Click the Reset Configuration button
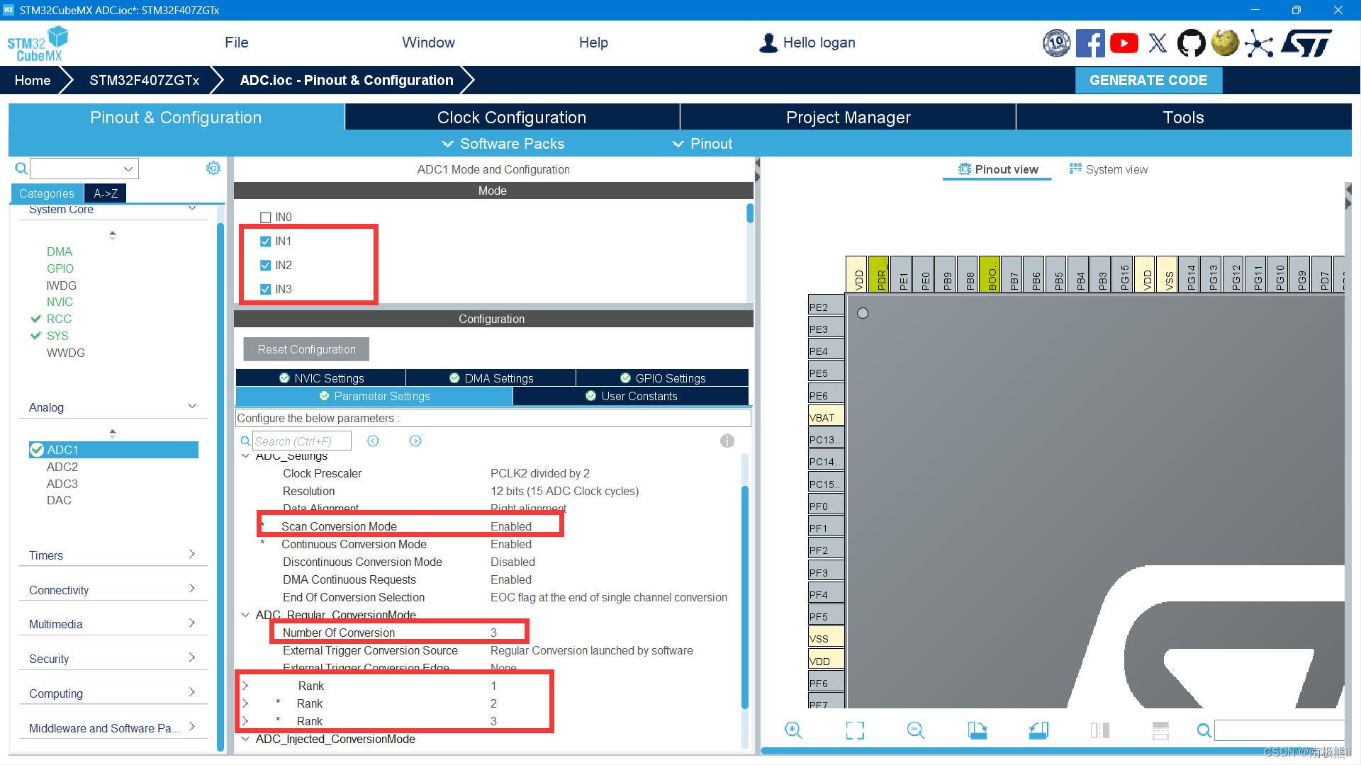Image resolution: width=1361 pixels, height=765 pixels. click(x=306, y=349)
